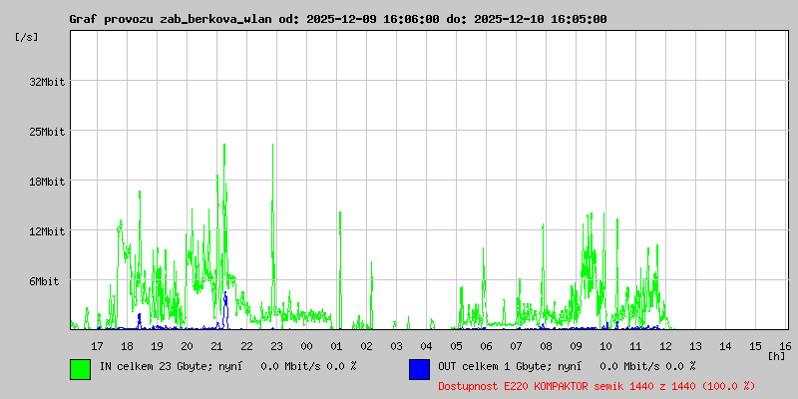This screenshot has height=399, width=798.
Task: Click the 21 hour mark on x-axis
Action: point(216,345)
